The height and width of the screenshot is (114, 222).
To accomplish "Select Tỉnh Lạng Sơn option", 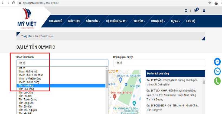I will (61, 103).
